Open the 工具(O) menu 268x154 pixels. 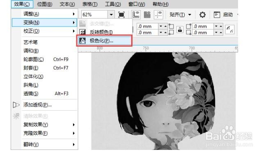(x=112, y=4)
